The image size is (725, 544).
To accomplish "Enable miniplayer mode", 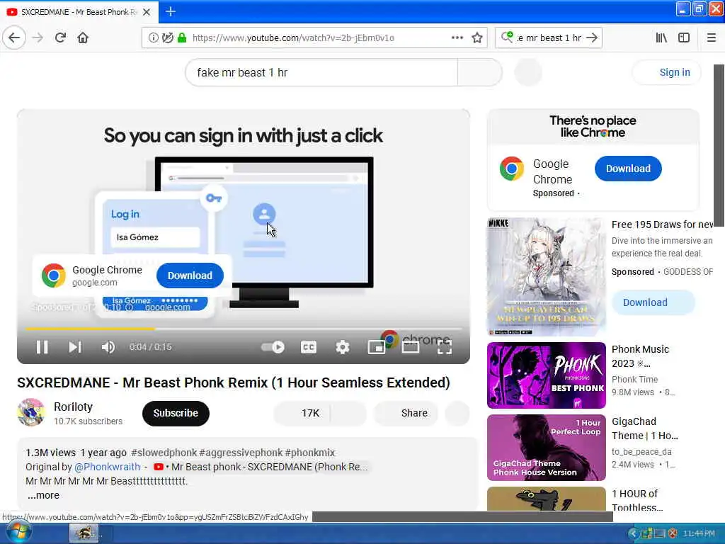I will 377,347.
